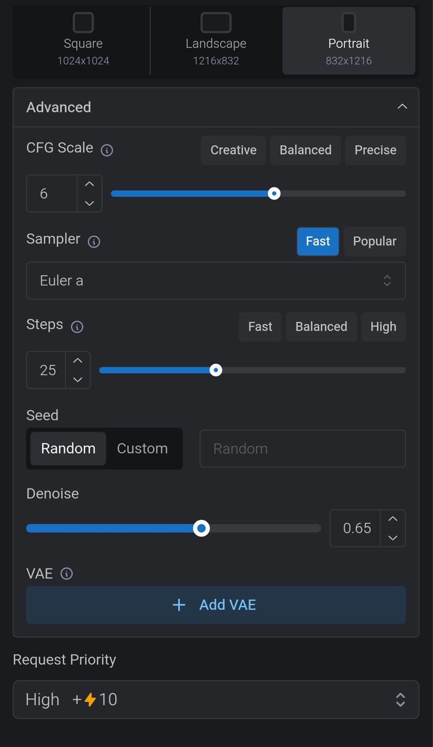Click the Denoise slider handle

[201, 528]
